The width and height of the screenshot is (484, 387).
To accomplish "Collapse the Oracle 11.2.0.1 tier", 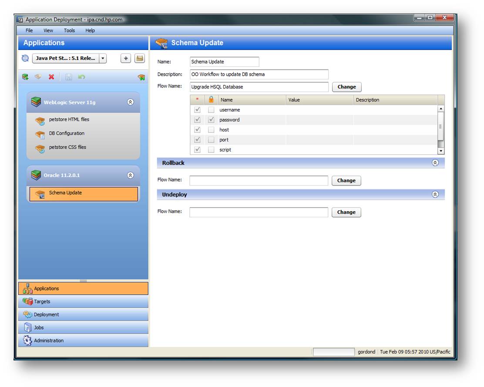I will [x=131, y=175].
